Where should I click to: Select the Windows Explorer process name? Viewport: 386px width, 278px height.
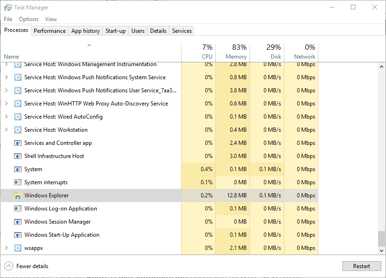tap(46, 195)
